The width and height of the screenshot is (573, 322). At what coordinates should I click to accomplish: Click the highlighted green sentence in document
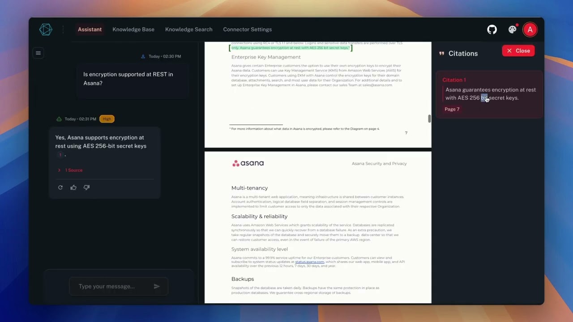click(x=290, y=47)
